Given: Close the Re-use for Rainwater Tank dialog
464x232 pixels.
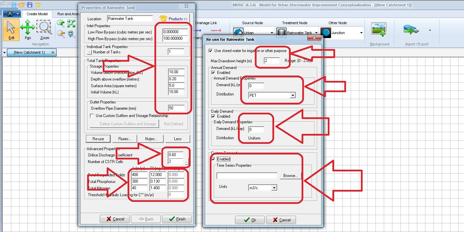Looking at the screenshot, I should pyautogui.click(x=314, y=38).
